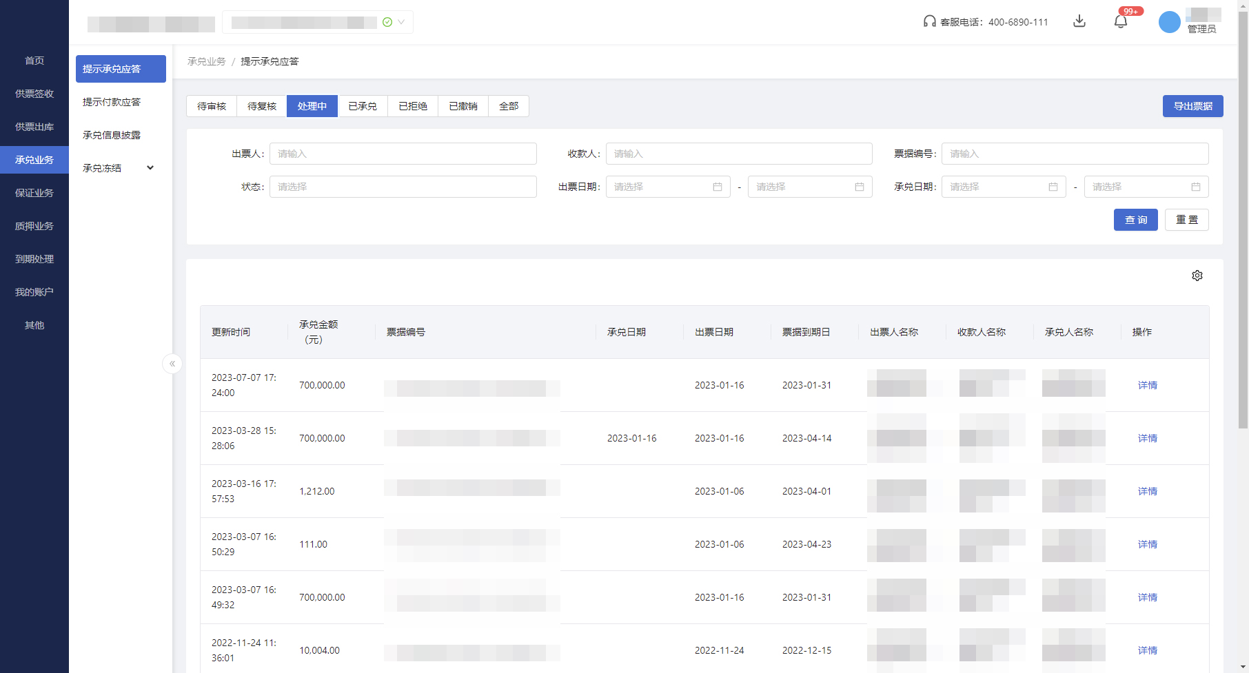The width and height of the screenshot is (1249, 673).
Task: Click the blue user avatar icon
Action: coord(1169,22)
